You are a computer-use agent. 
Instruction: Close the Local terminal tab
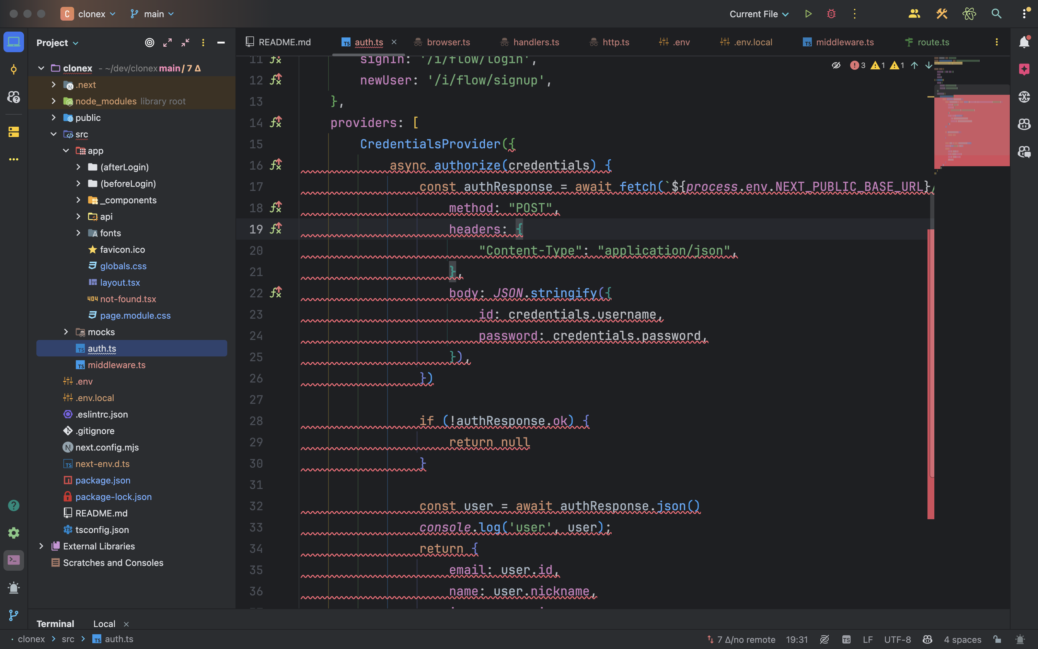(x=126, y=624)
